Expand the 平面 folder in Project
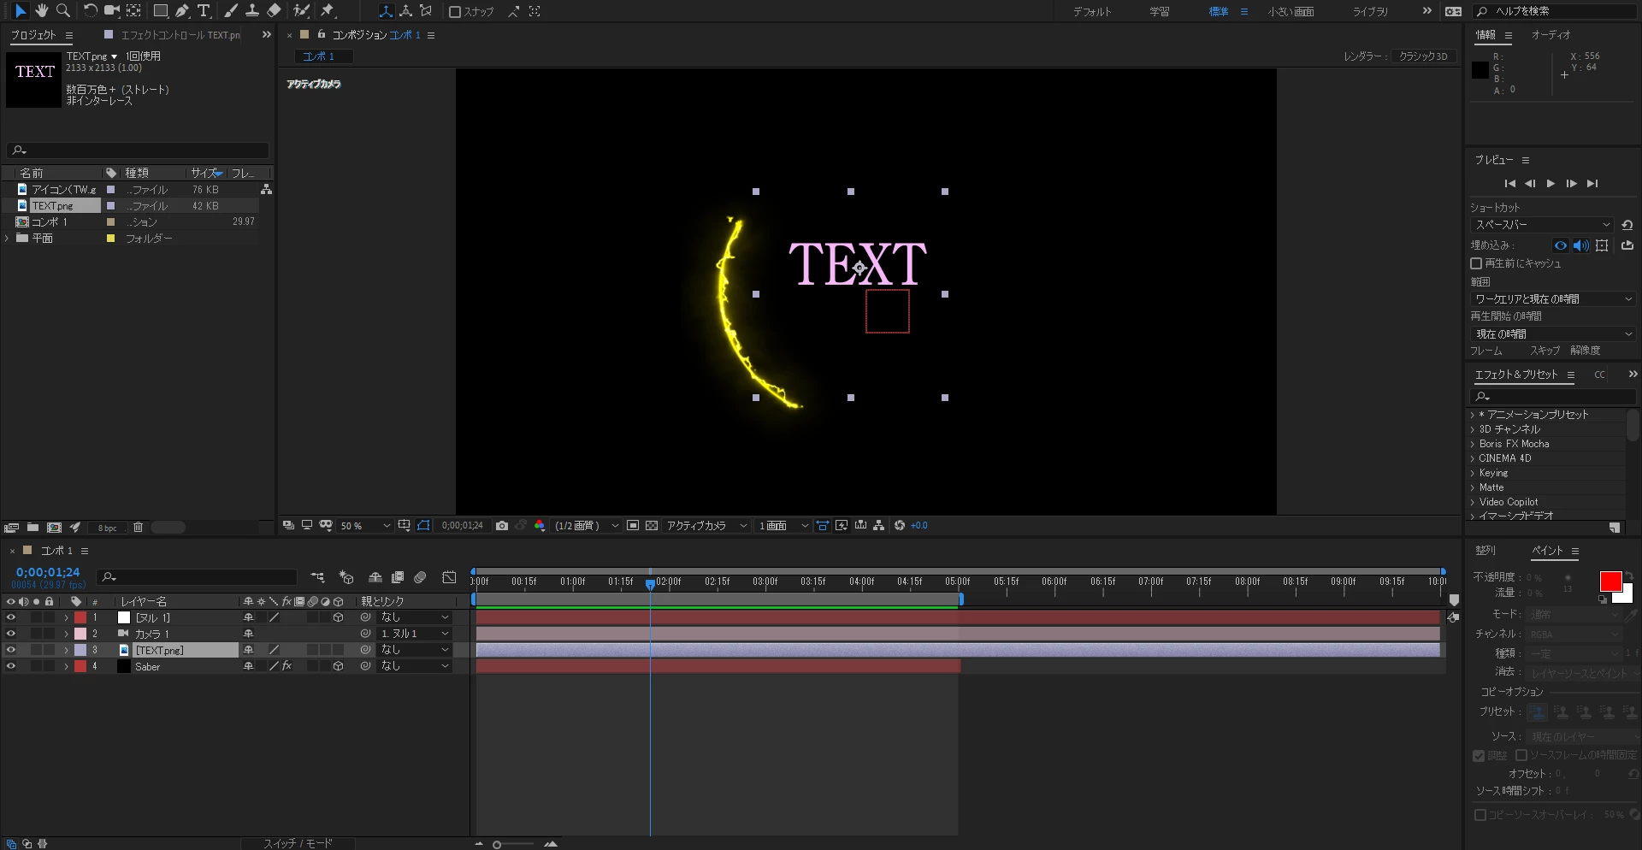 (x=7, y=239)
